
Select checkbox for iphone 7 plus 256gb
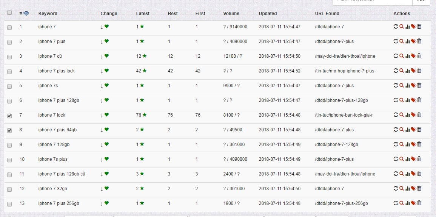9,204
